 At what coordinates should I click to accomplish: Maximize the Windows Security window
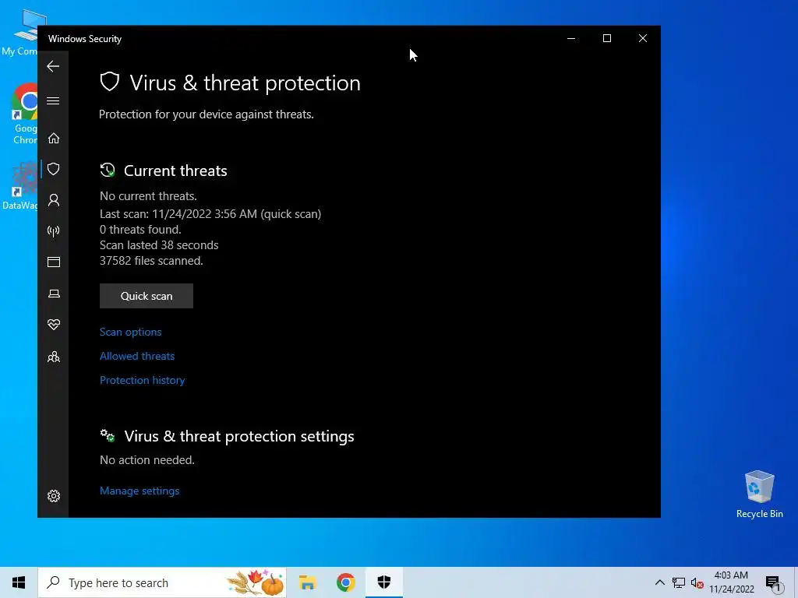606,38
